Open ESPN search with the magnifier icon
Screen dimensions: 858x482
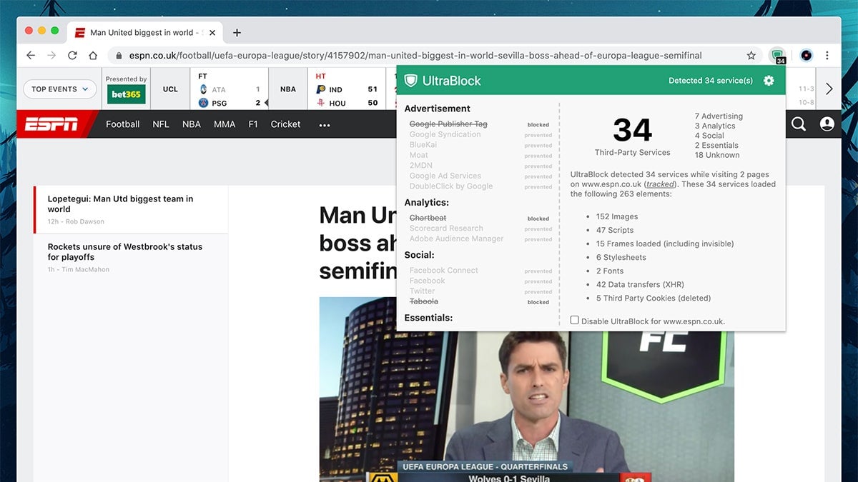point(798,124)
